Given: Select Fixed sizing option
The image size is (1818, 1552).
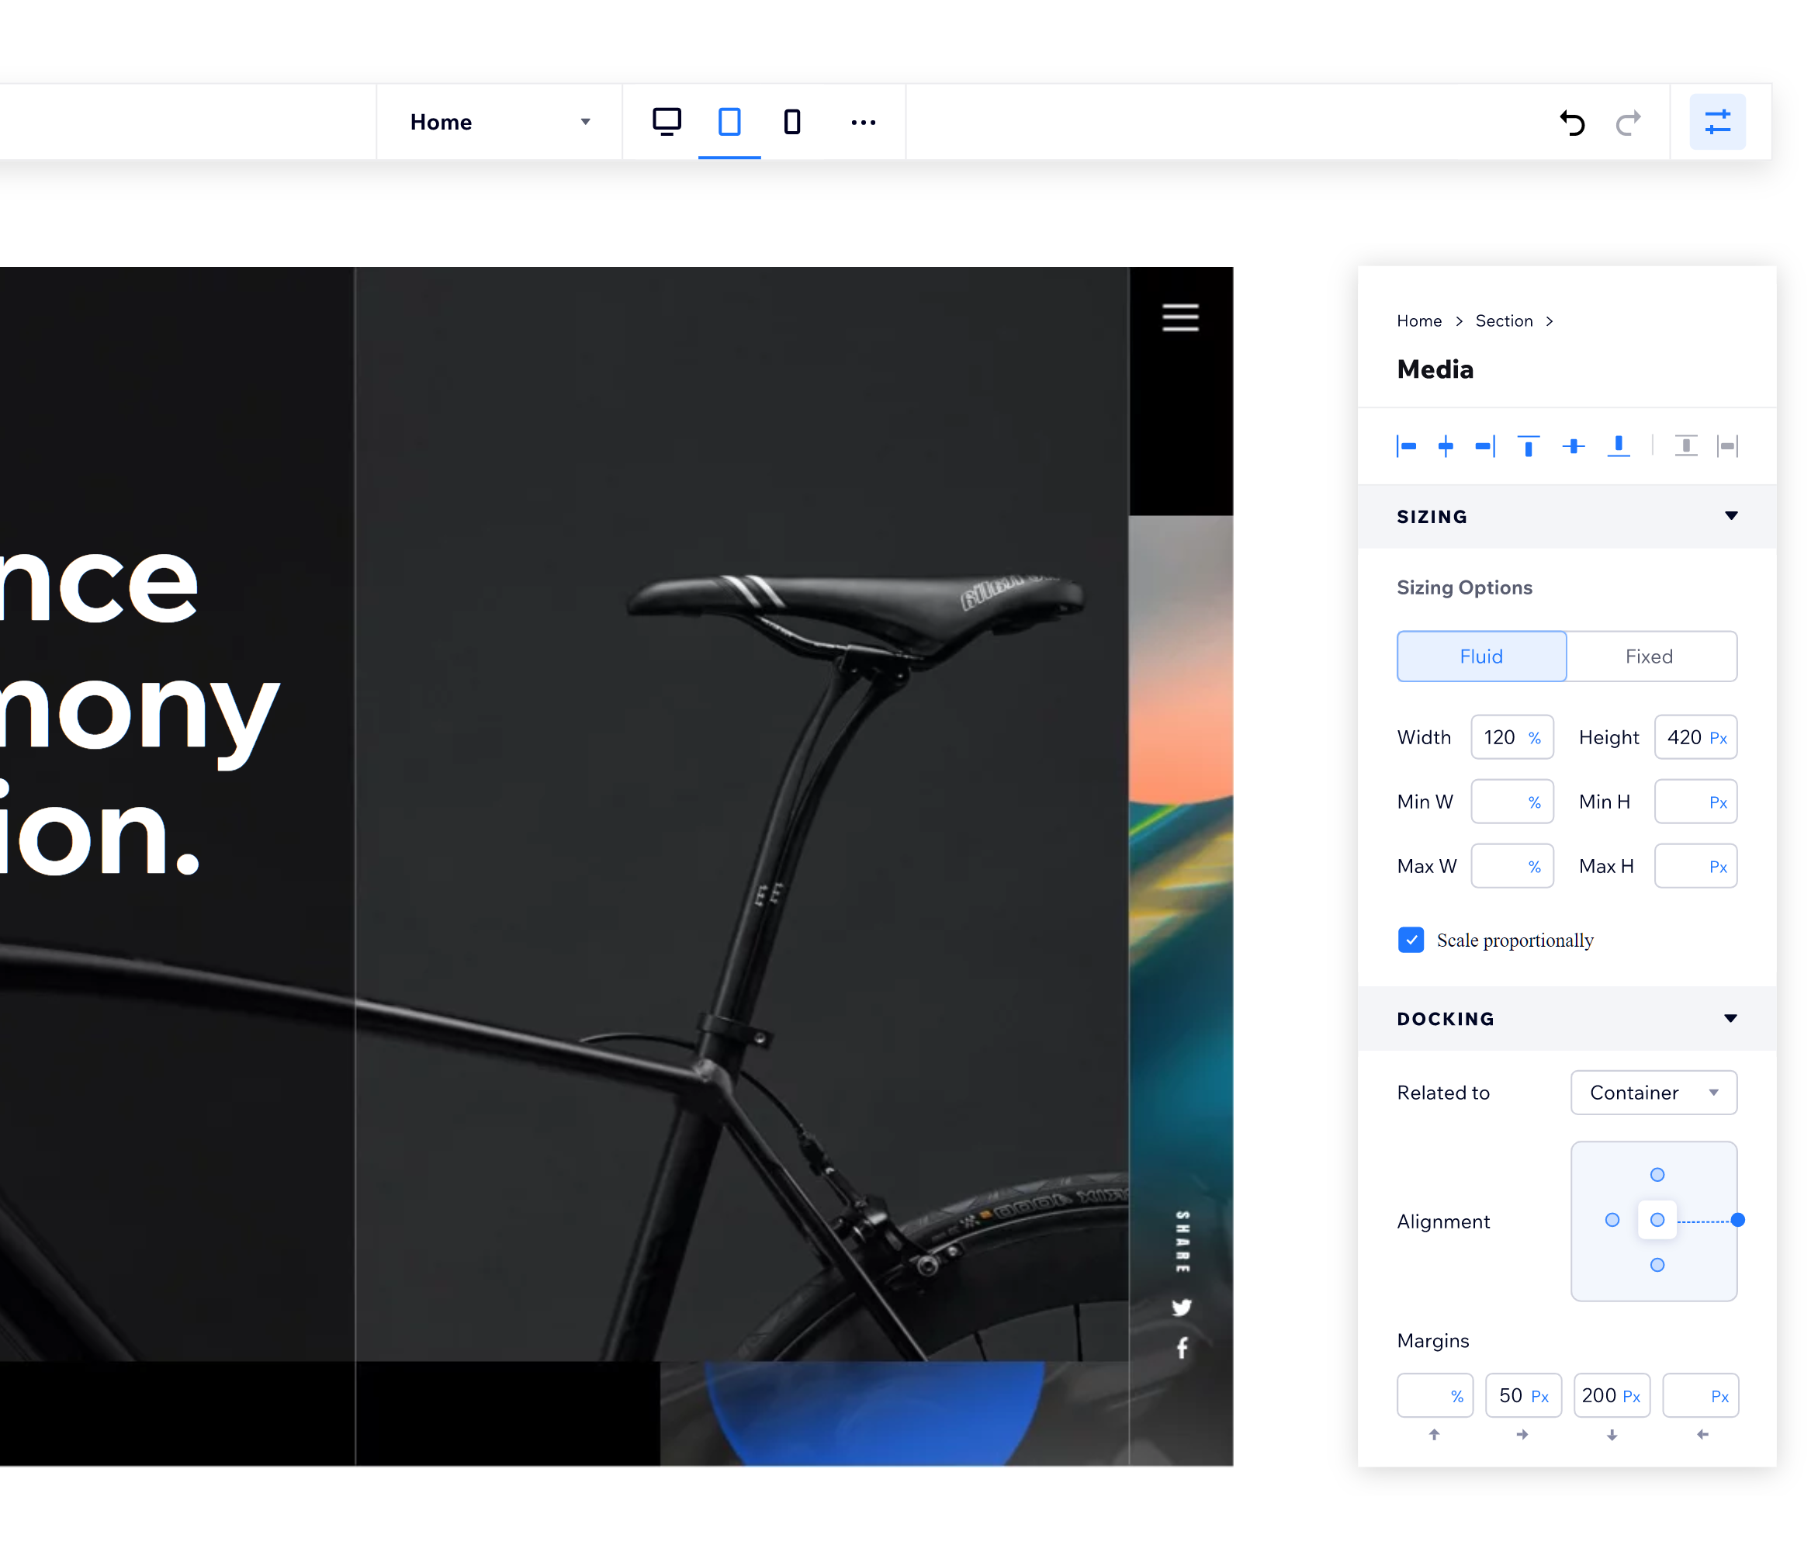Looking at the screenshot, I should (x=1650, y=656).
